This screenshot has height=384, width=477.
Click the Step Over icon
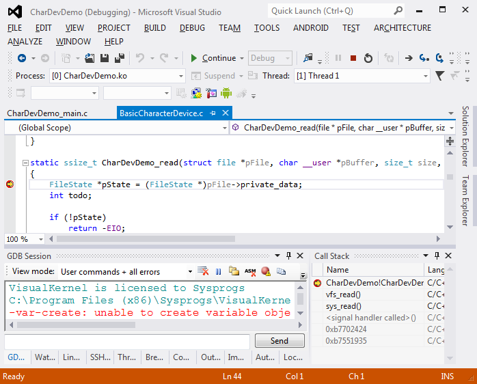439,58
